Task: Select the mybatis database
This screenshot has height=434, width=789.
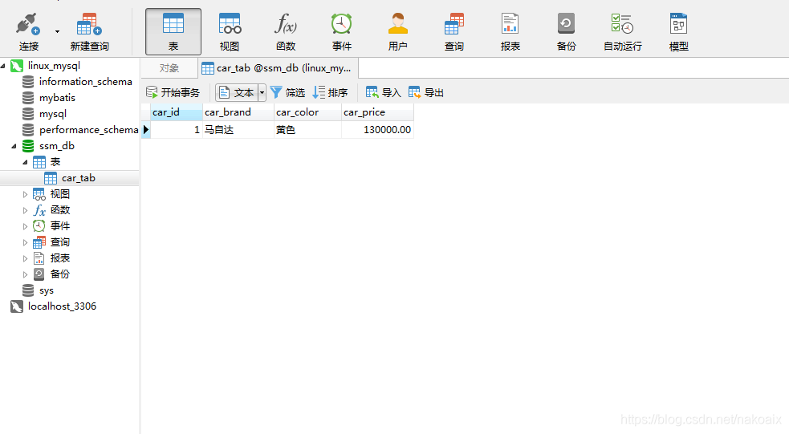Action: click(x=57, y=98)
